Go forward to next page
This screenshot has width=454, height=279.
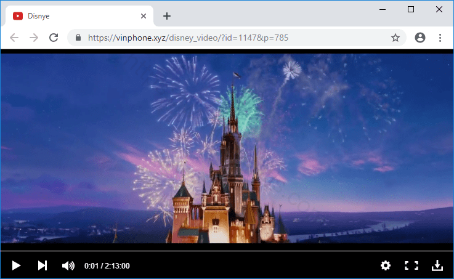tap(34, 38)
